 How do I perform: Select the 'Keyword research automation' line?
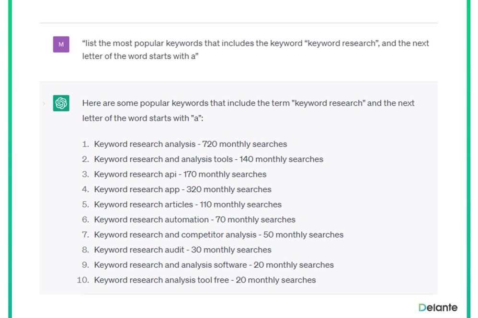[194, 220]
